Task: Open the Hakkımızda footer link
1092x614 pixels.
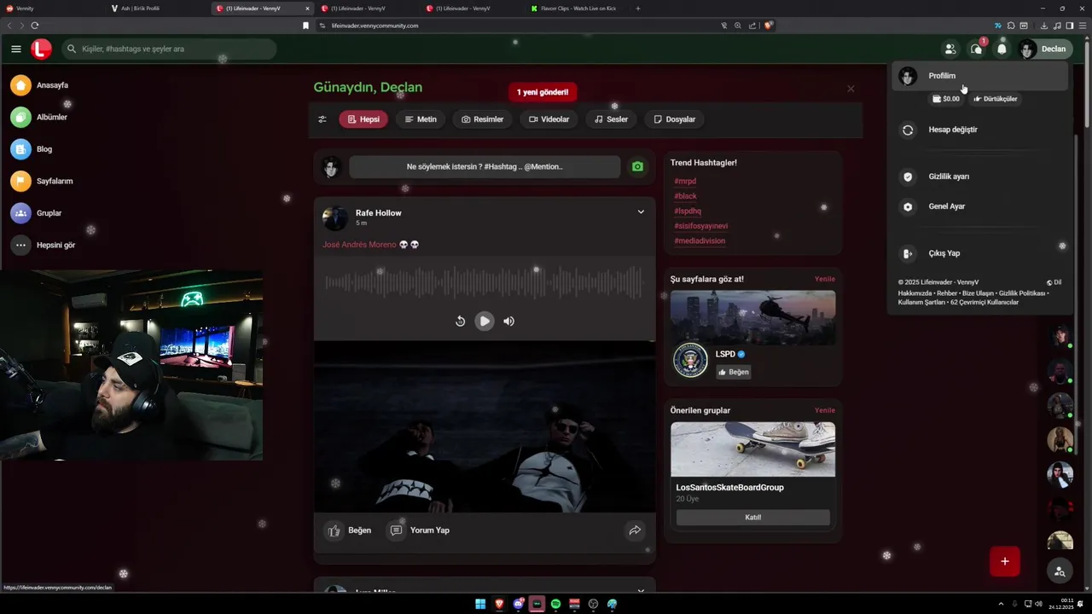Action: coord(915,293)
